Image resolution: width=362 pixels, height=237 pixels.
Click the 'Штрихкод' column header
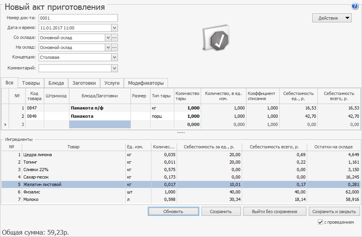[56, 96]
